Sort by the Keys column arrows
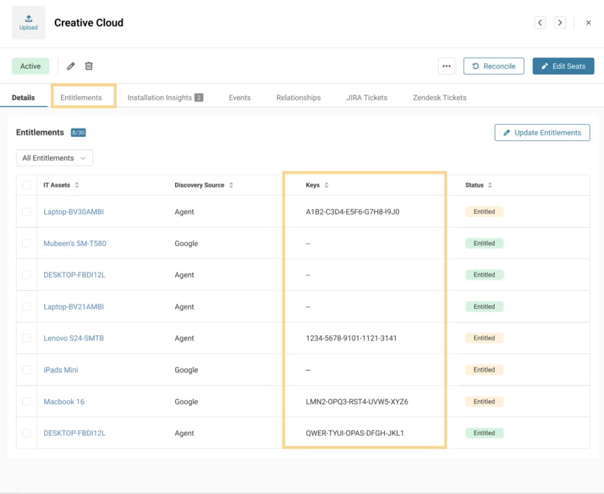 [x=327, y=185]
